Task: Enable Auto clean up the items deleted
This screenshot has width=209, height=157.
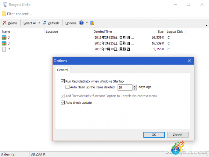Action: point(67,87)
